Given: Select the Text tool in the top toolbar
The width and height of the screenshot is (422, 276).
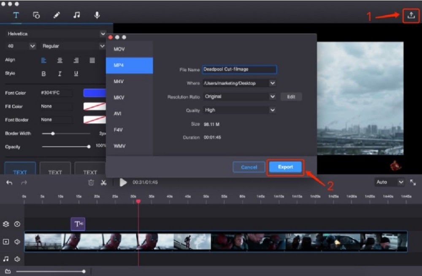Looking at the screenshot, I should click(x=16, y=15).
